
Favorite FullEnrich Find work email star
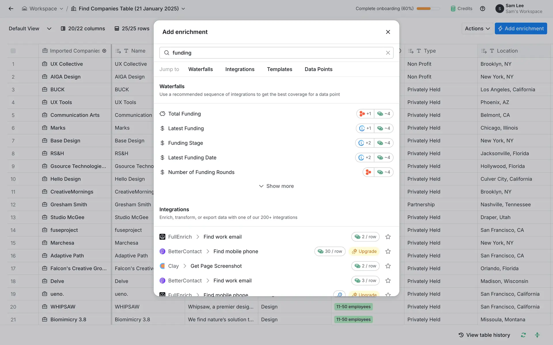(388, 237)
